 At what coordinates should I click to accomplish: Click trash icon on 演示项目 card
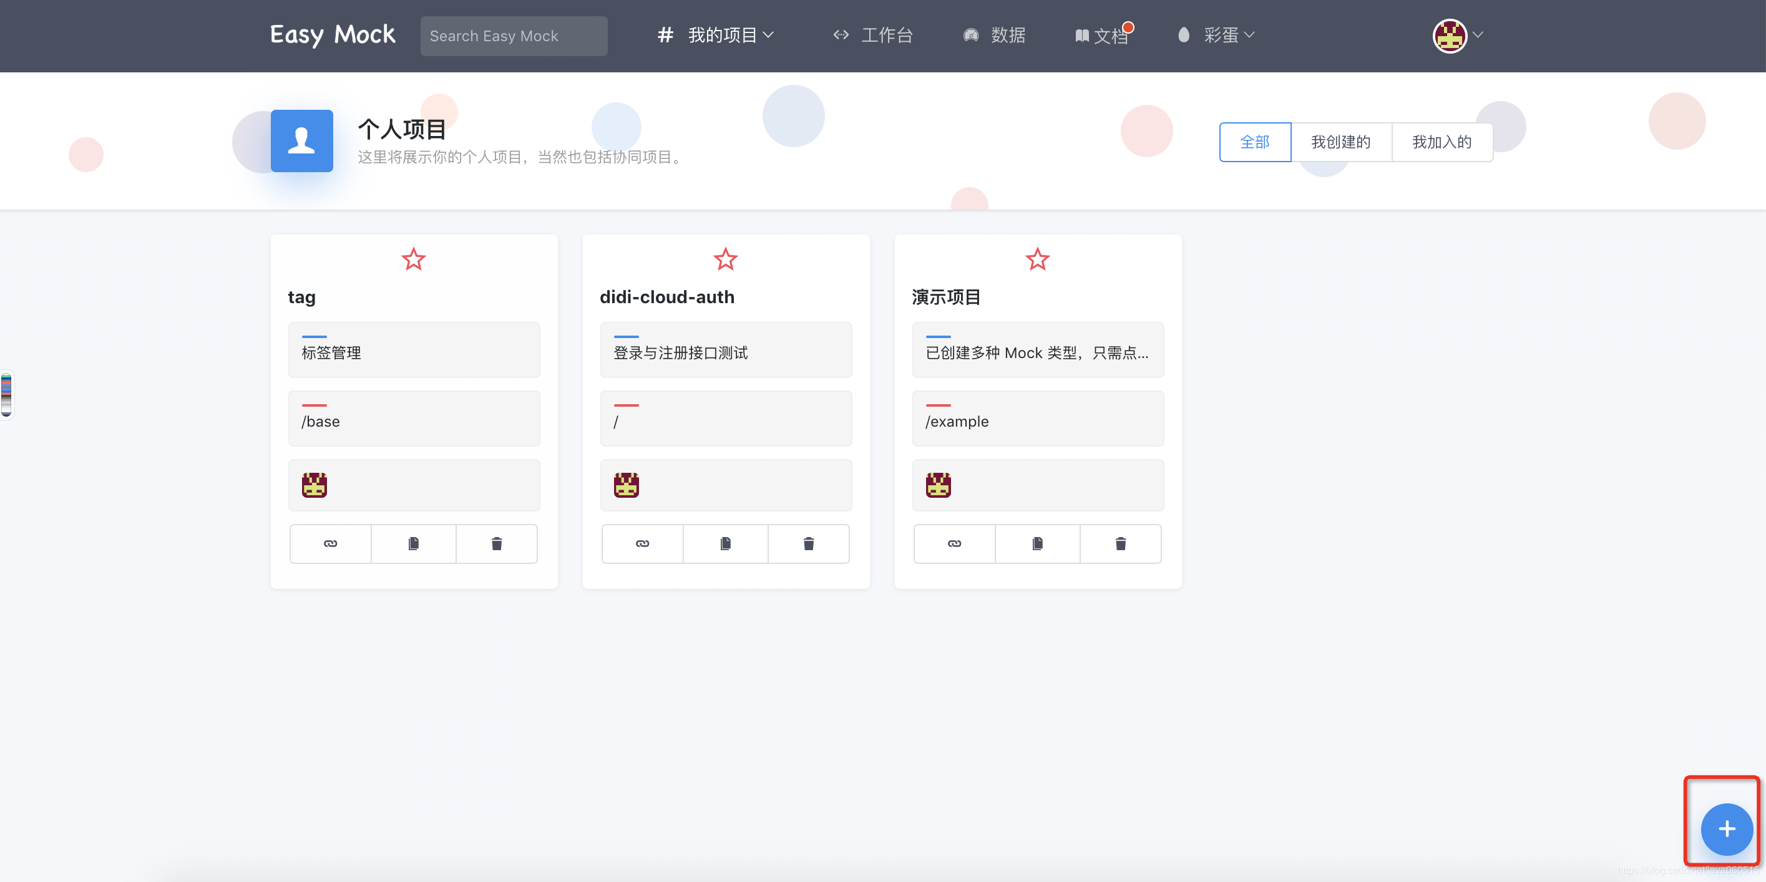(1120, 543)
